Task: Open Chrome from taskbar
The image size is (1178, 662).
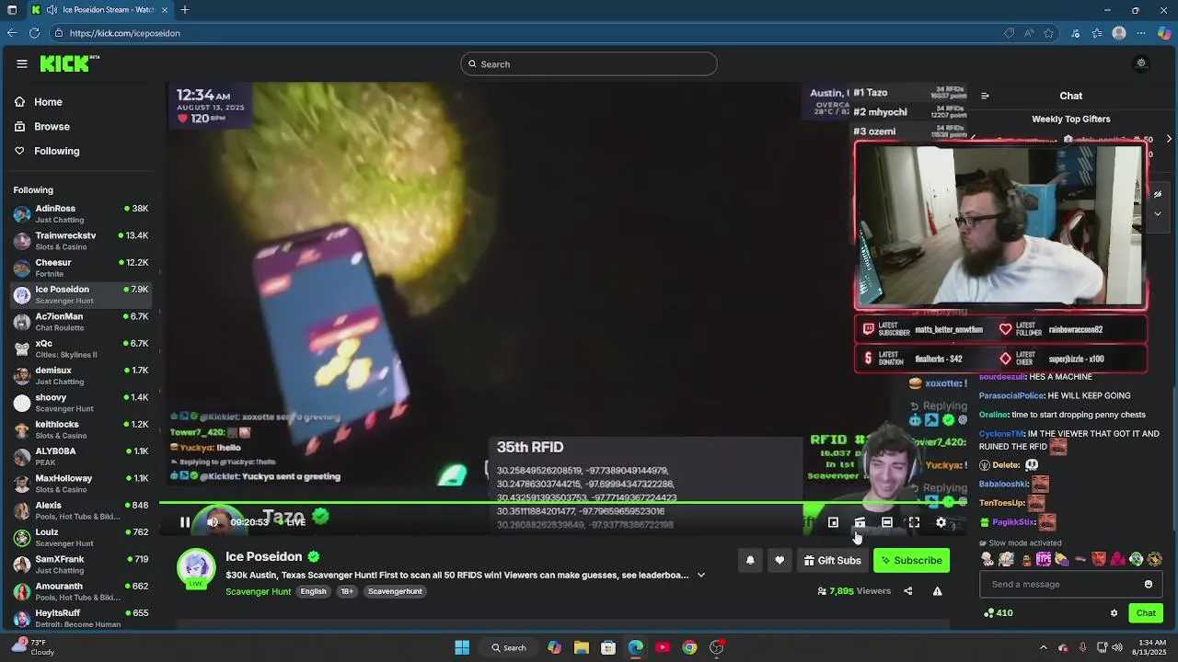Action: click(689, 647)
